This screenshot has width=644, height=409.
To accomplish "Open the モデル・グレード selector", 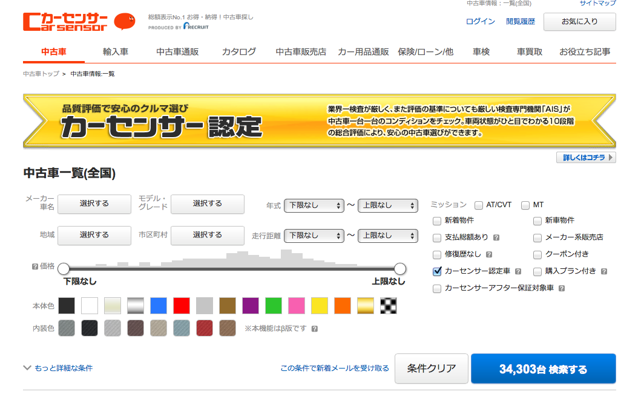I will pyautogui.click(x=208, y=204).
